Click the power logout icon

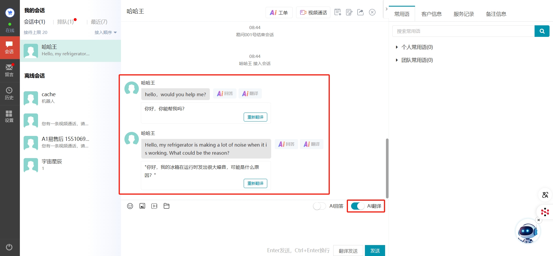(9, 247)
